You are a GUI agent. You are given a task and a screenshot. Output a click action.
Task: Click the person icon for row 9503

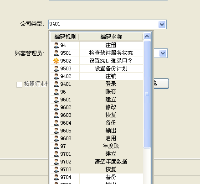[x=56, y=68]
